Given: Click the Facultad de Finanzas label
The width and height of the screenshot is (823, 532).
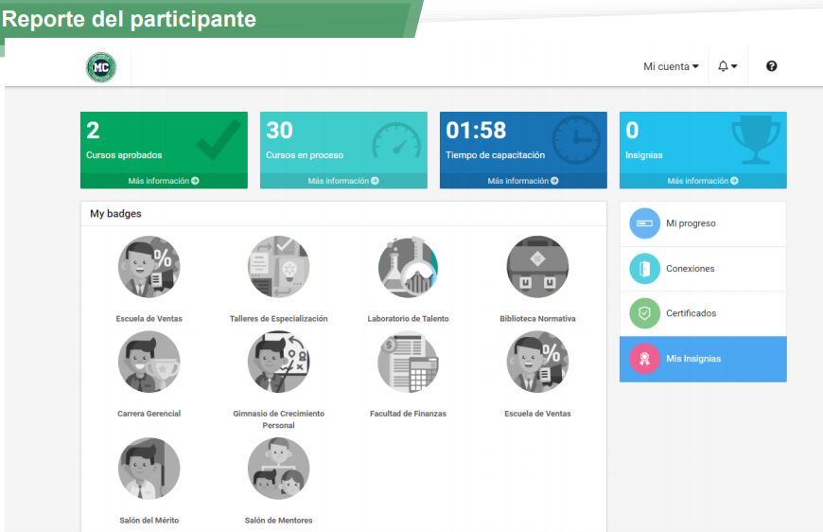Looking at the screenshot, I should [x=408, y=414].
